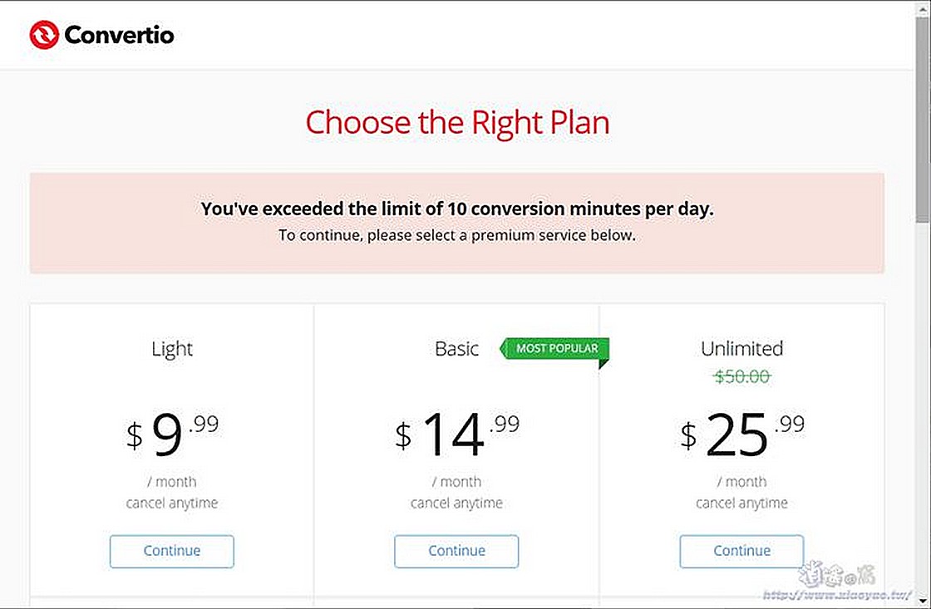Click the vertical scrollbar thumb
931x609 pixels.
[x=922, y=119]
